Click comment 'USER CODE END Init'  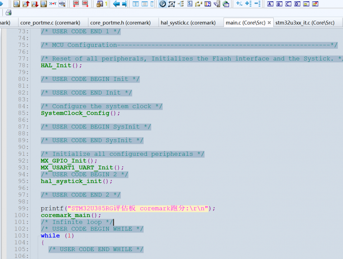(87, 93)
